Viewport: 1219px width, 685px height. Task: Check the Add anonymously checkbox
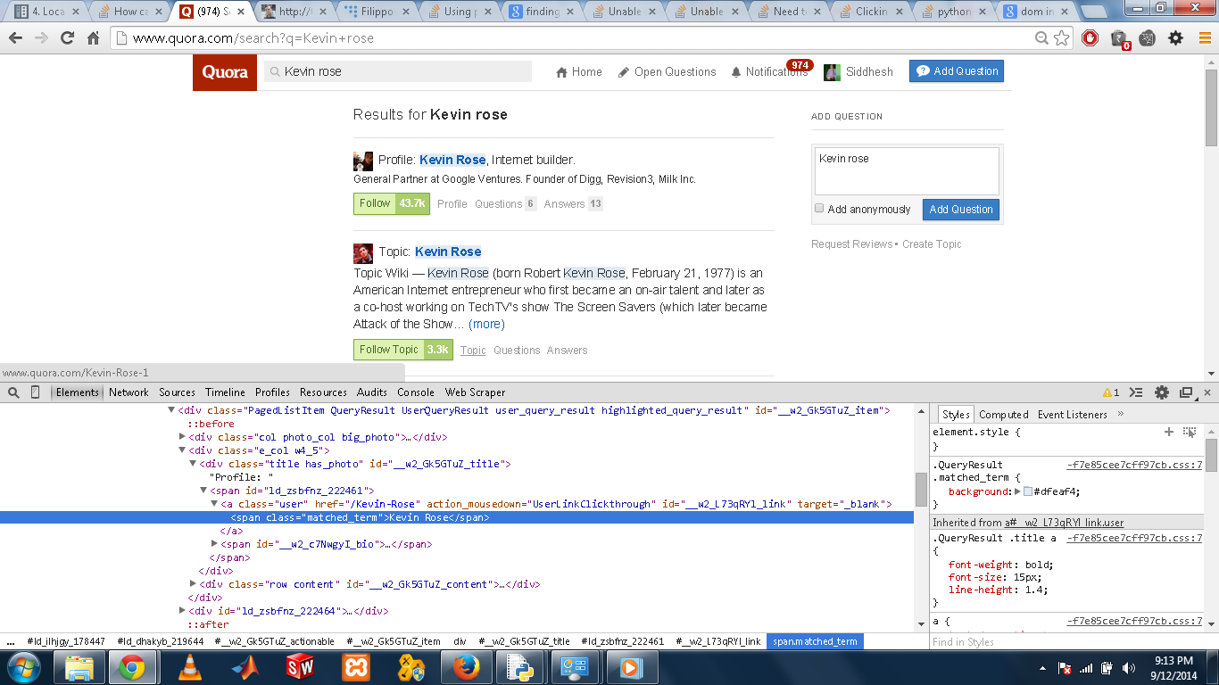tap(819, 209)
